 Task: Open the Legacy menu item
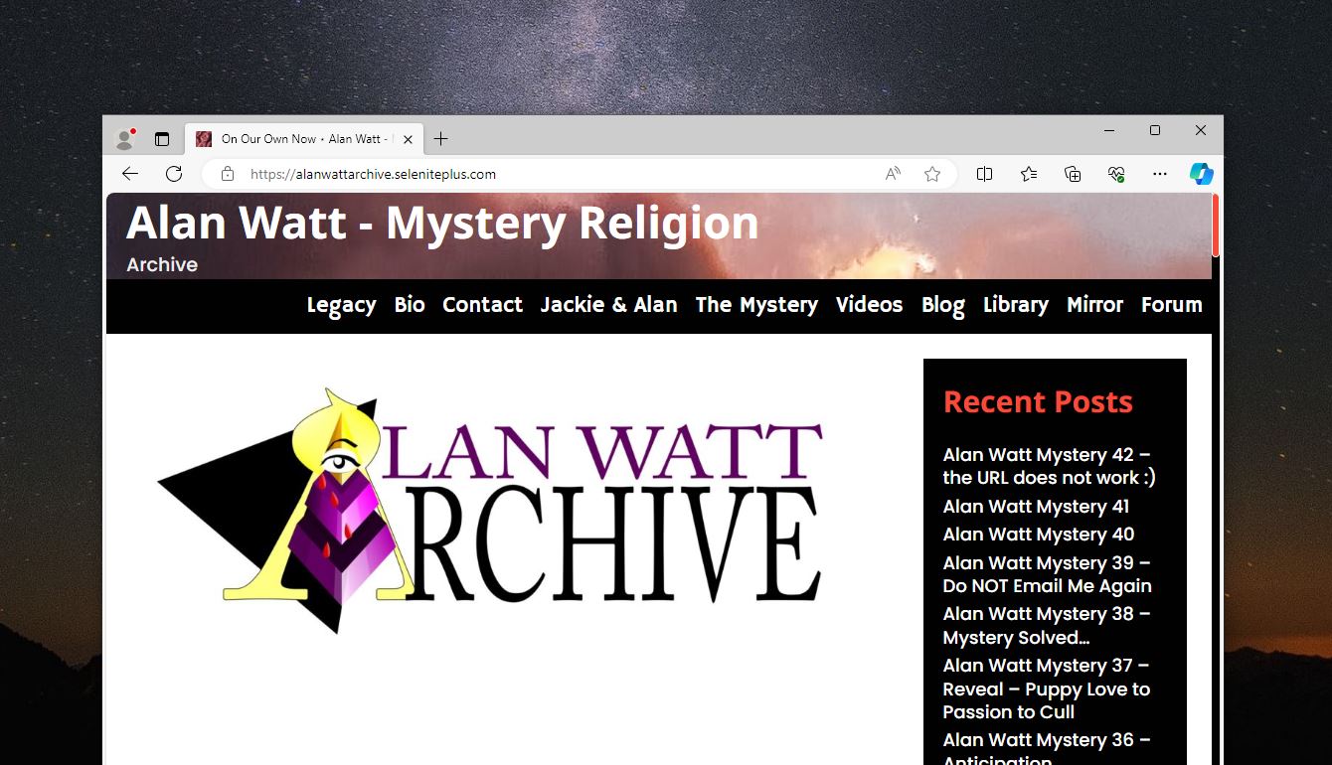point(341,305)
